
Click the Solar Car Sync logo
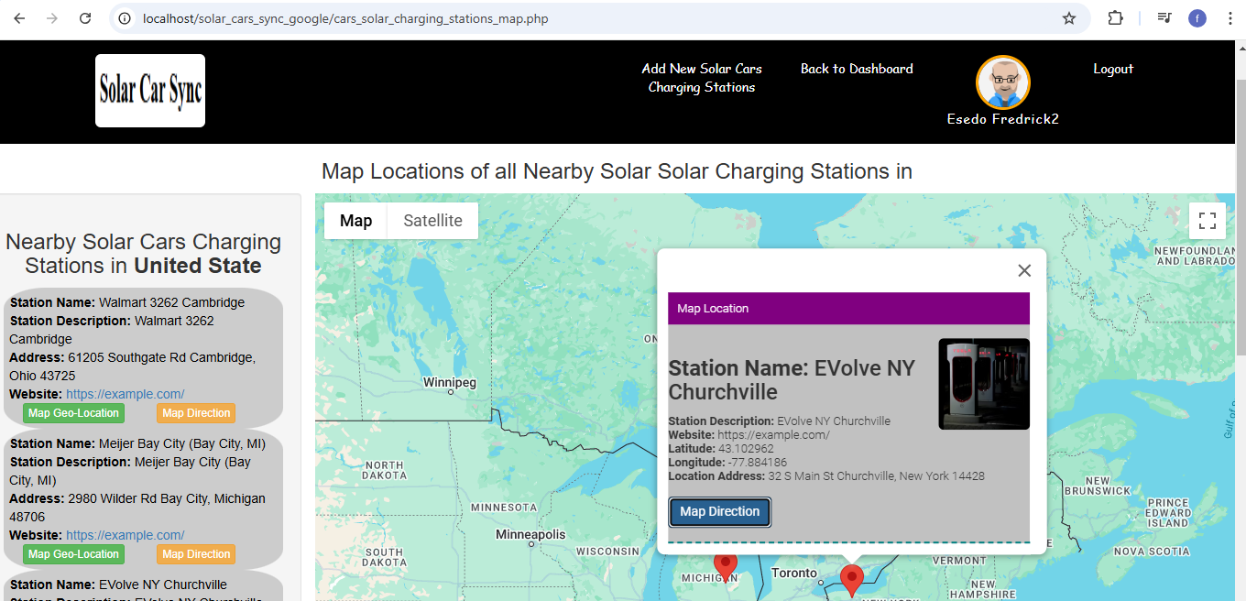pyautogui.click(x=149, y=90)
